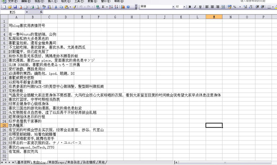Click the New workbook icon
277x165 pixels.
tap(5, 7)
